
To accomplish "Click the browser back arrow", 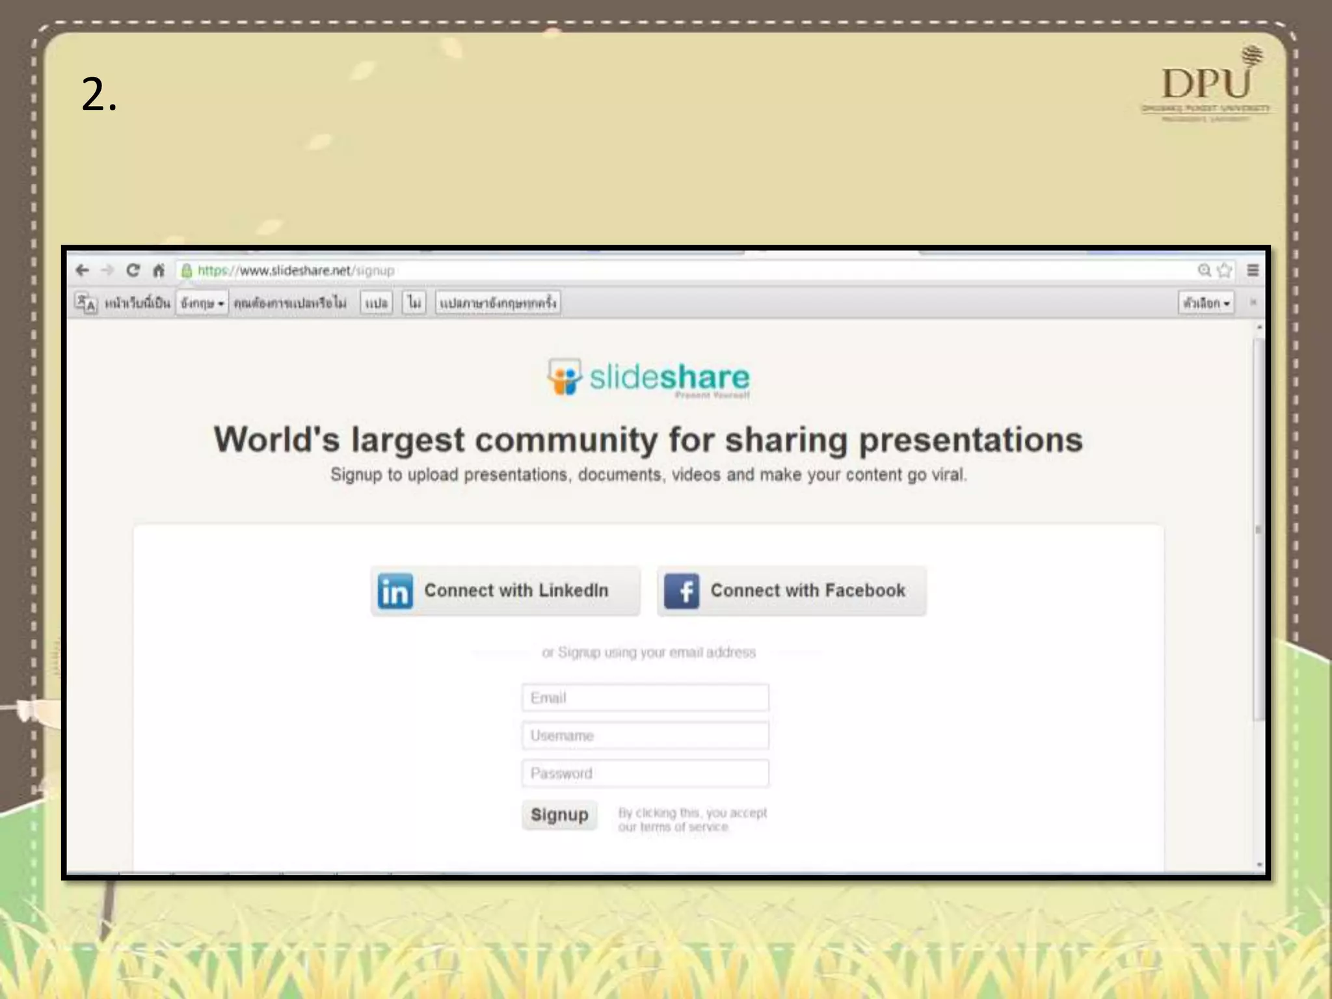I will (x=83, y=271).
